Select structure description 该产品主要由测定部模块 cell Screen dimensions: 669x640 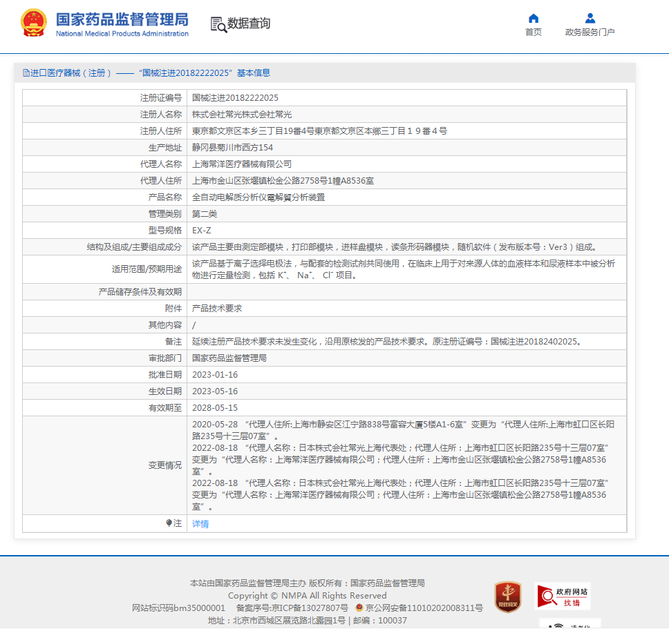tap(406, 248)
